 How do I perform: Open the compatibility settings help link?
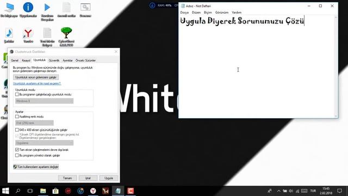(37, 83)
